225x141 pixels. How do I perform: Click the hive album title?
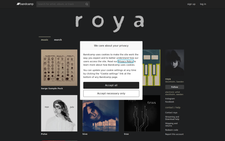(x=85, y=134)
